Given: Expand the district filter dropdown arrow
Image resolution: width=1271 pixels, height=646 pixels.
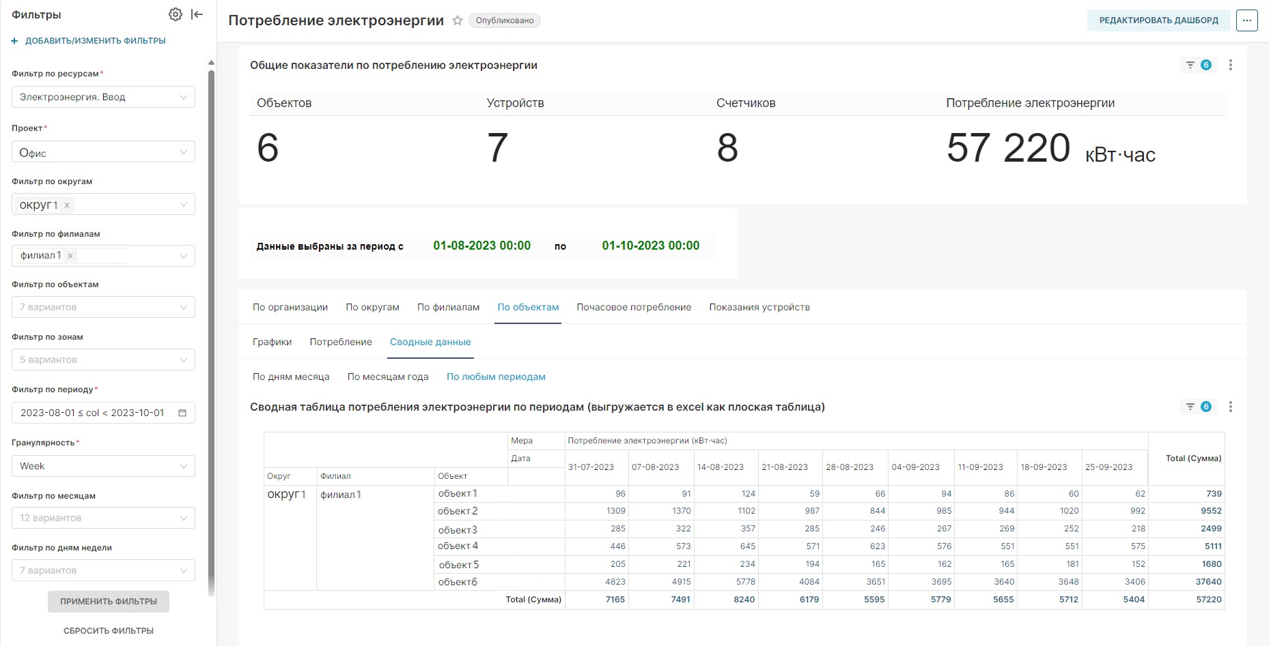Looking at the screenshot, I should tap(183, 205).
